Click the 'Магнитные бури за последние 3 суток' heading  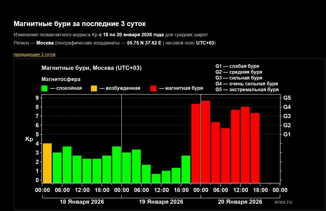click(79, 24)
